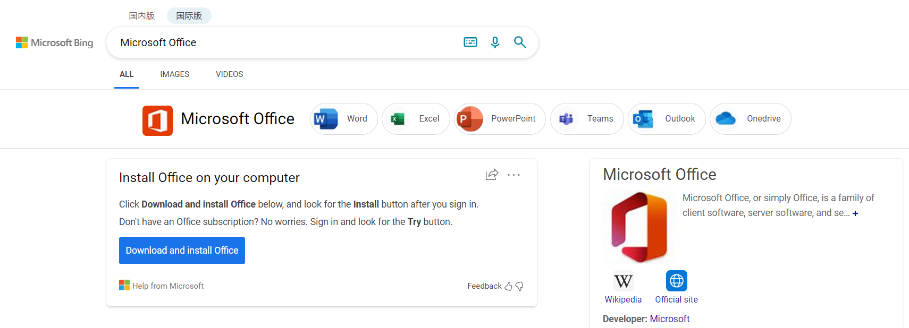Click the Wikipedia W icon

[x=624, y=281]
